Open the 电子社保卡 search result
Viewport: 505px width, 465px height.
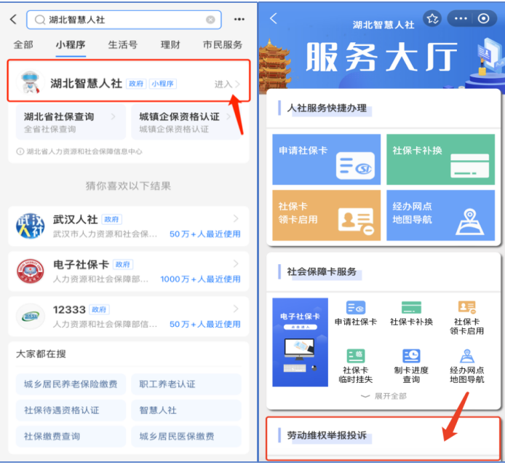(128, 271)
